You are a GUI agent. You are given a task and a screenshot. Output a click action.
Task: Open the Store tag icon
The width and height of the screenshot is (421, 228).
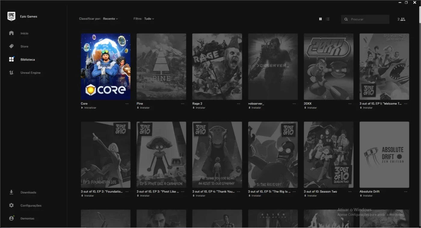coord(11,46)
